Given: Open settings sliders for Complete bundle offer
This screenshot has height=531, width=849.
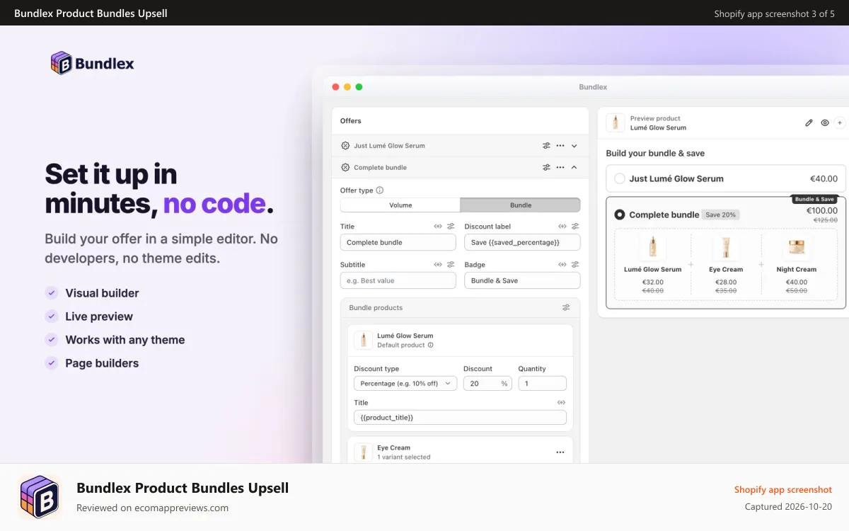Looking at the screenshot, I should [546, 168].
